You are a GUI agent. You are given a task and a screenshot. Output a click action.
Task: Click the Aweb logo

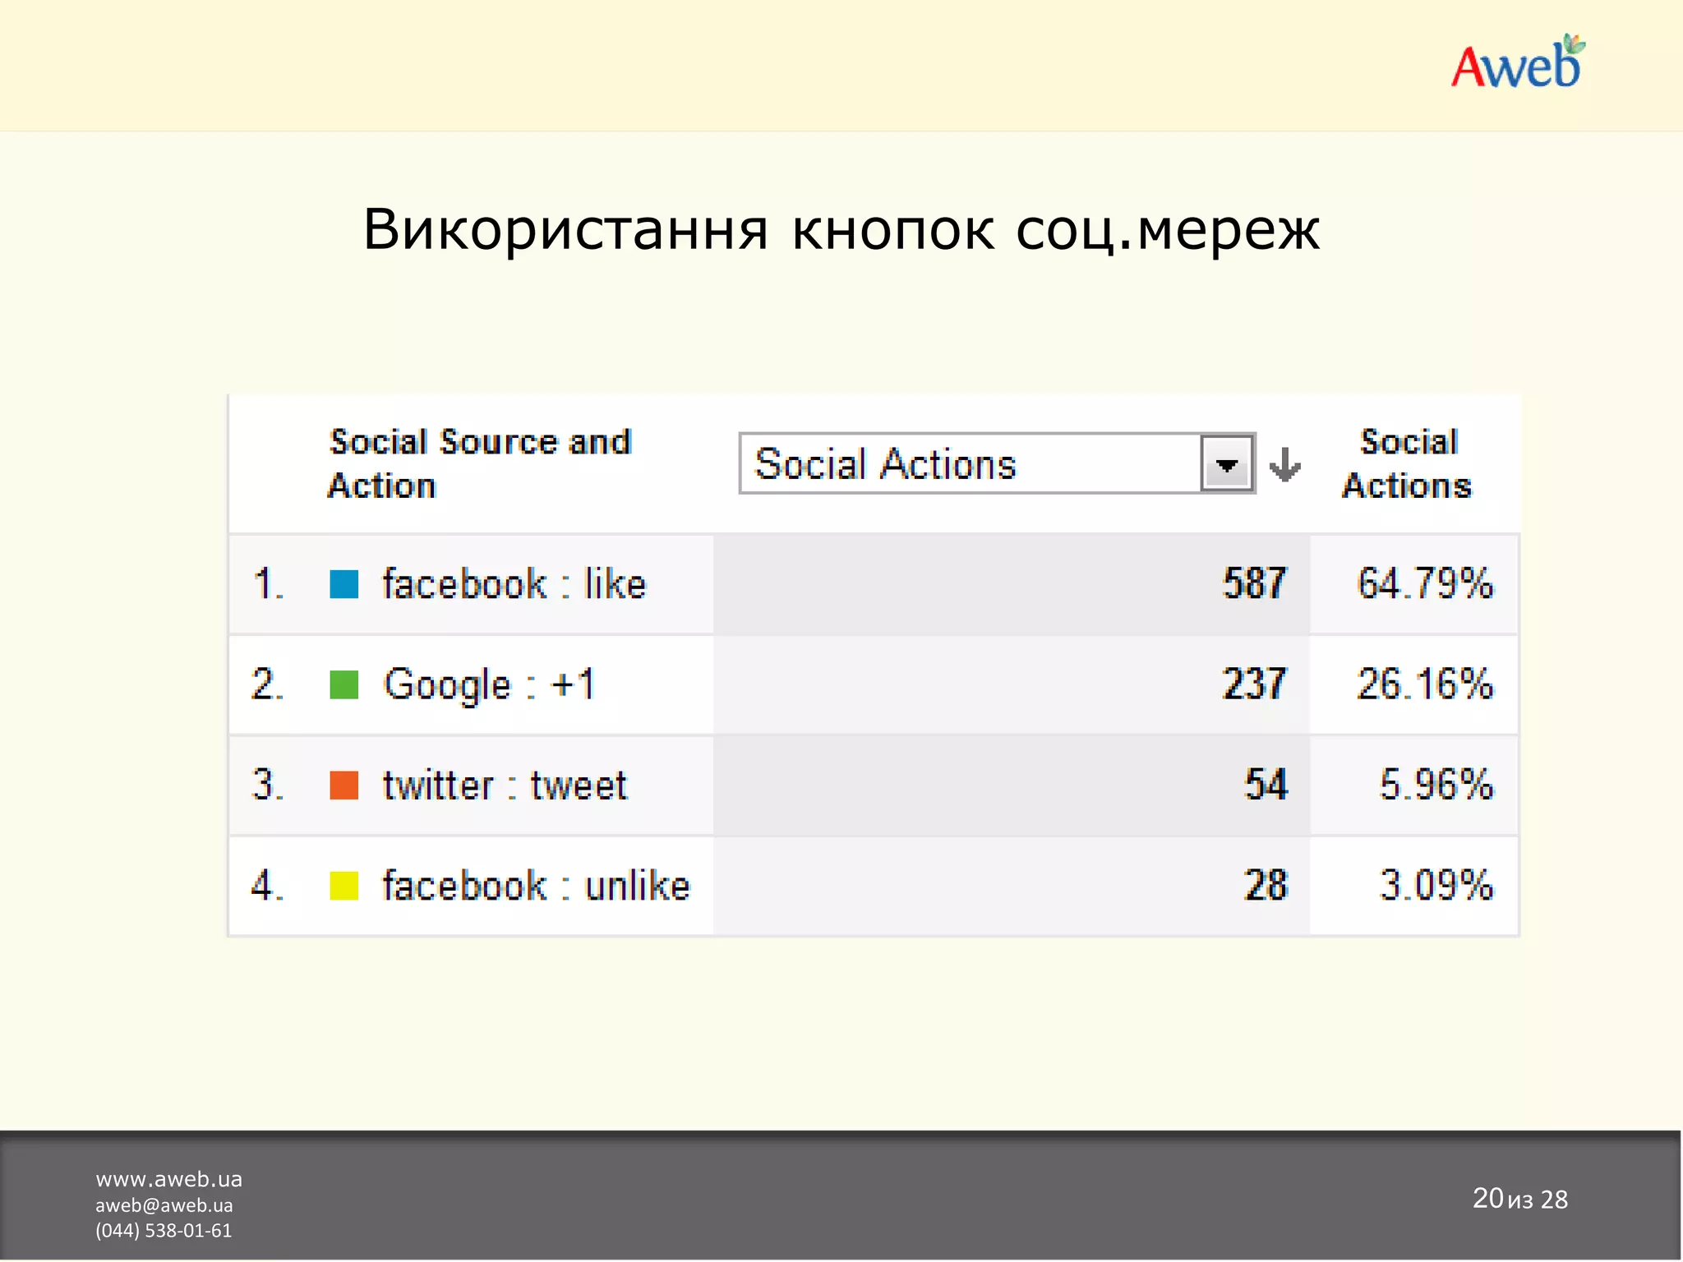click(1518, 62)
